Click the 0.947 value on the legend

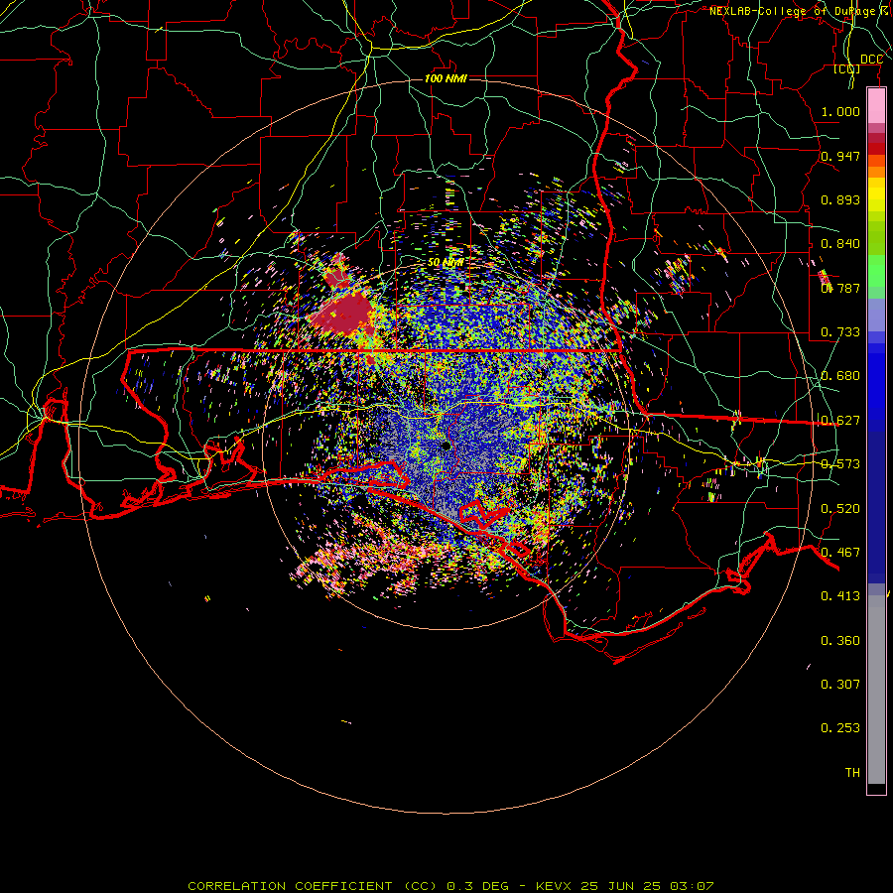[840, 156]
